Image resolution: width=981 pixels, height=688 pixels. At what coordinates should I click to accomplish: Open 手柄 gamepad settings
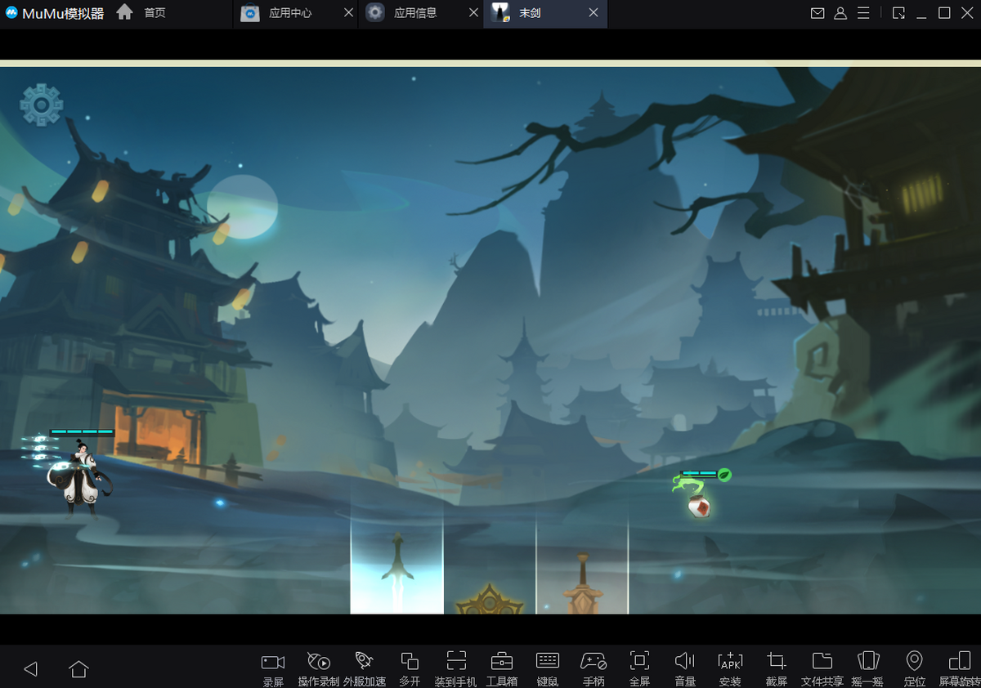coord(594,669)
